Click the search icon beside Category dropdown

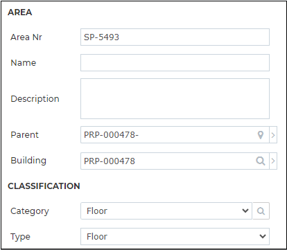point(261,211)
